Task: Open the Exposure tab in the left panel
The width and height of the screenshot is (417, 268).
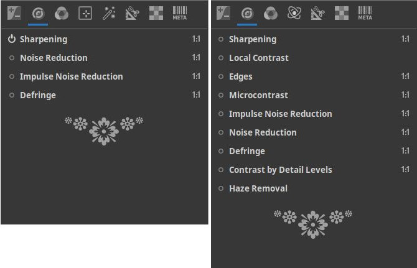Action: point(14,13)
